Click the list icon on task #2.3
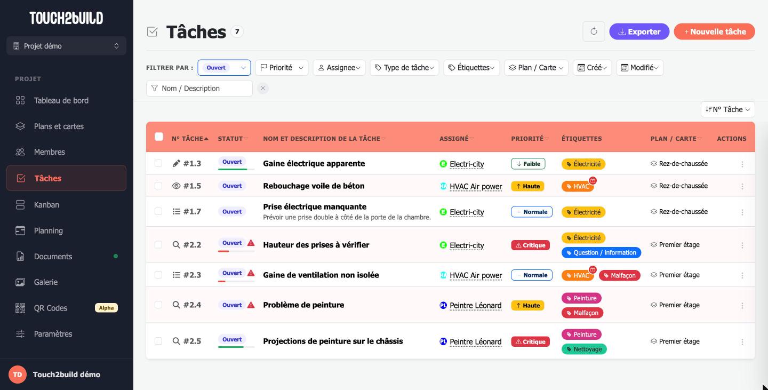 click(x=177, y=275)
